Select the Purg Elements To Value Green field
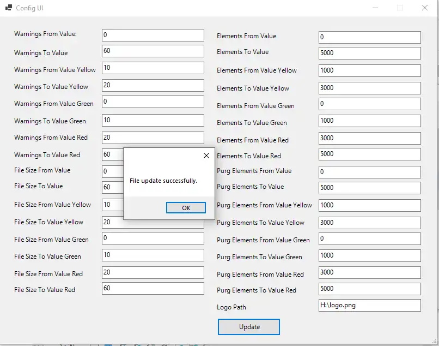 click(370, 255)
